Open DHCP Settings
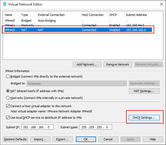The image size is (166, 145). [x=144, y=118]
